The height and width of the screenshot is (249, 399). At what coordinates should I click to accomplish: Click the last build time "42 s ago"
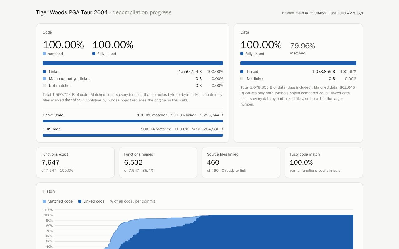pos(355,13)
